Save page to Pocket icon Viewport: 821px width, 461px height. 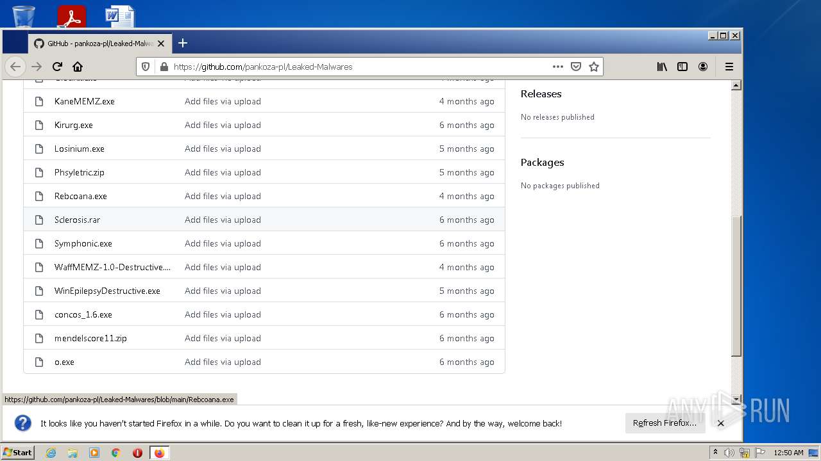click(576, 67)
